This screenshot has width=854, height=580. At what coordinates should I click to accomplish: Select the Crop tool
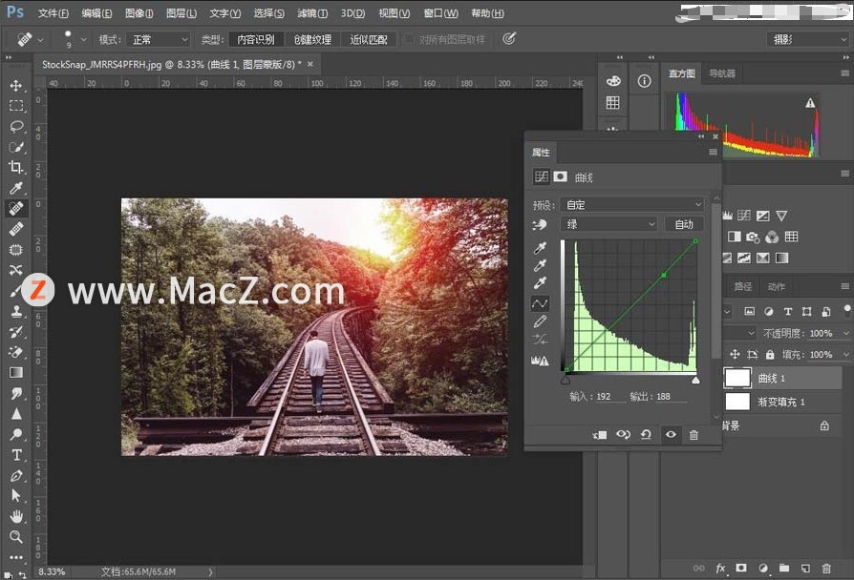[16, 167]
